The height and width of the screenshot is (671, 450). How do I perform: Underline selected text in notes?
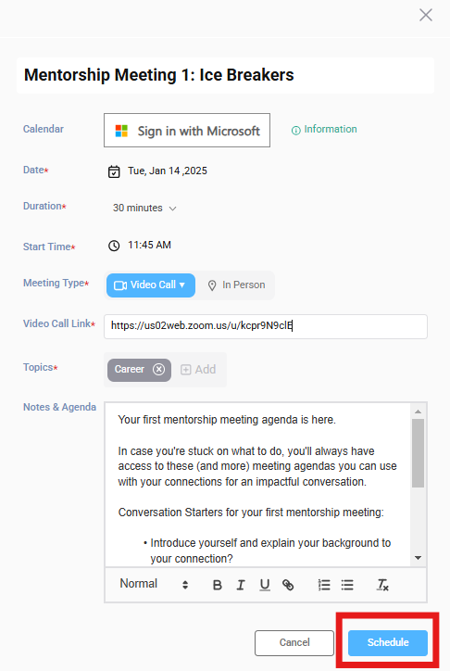[x=265, y=585]
